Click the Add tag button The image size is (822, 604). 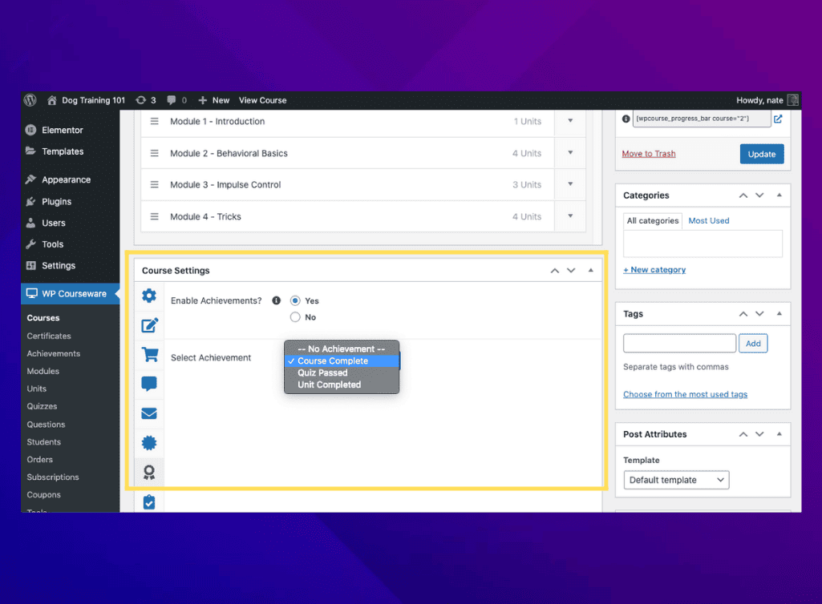click(753, 343)
